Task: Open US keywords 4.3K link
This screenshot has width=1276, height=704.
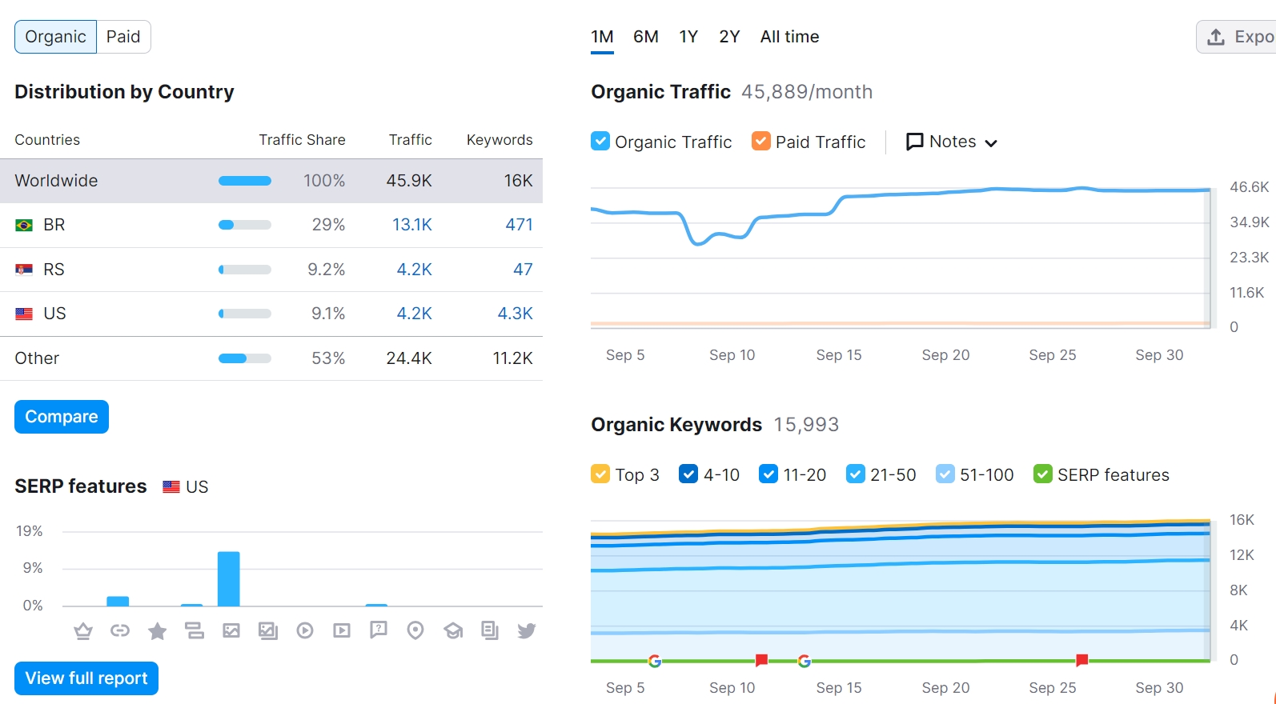Action: point(516,314)
